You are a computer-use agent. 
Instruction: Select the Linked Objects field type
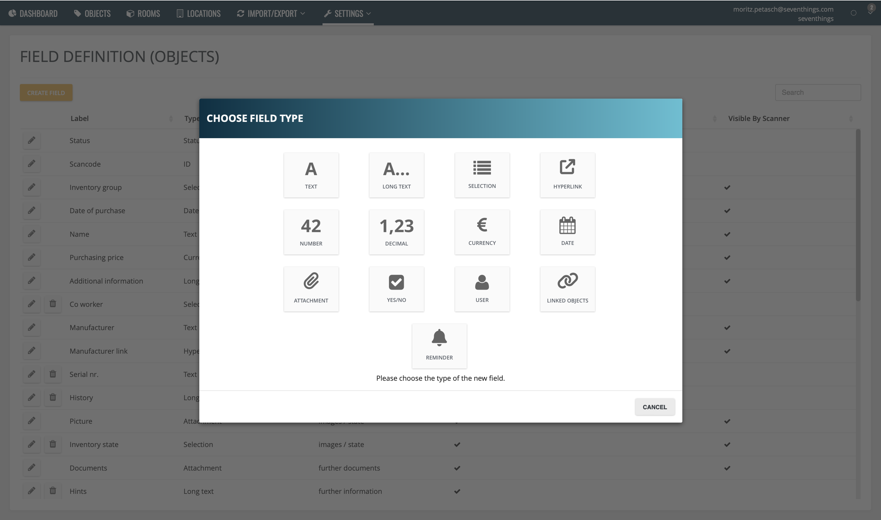[x=567, y=289]
